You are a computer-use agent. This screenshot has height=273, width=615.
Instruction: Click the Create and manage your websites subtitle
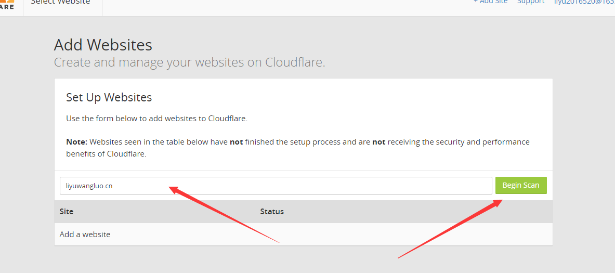tap(189, 62)
